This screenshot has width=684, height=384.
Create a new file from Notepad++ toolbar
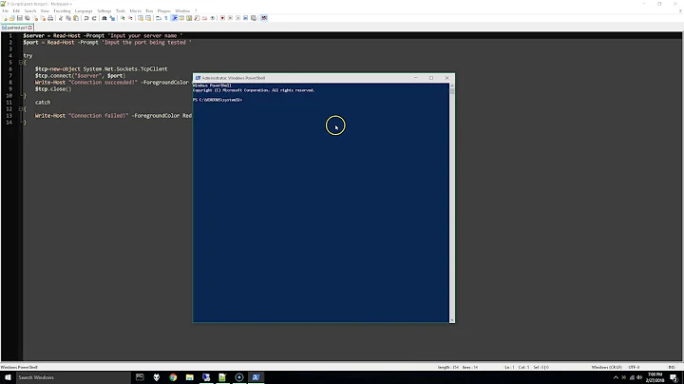[x=5, y=18]
